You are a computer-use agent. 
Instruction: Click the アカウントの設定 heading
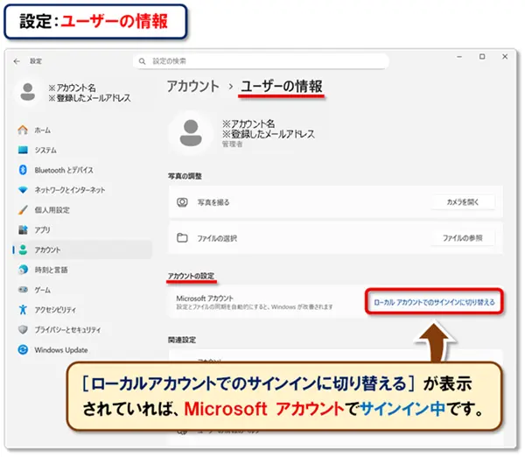pos(191,276)
